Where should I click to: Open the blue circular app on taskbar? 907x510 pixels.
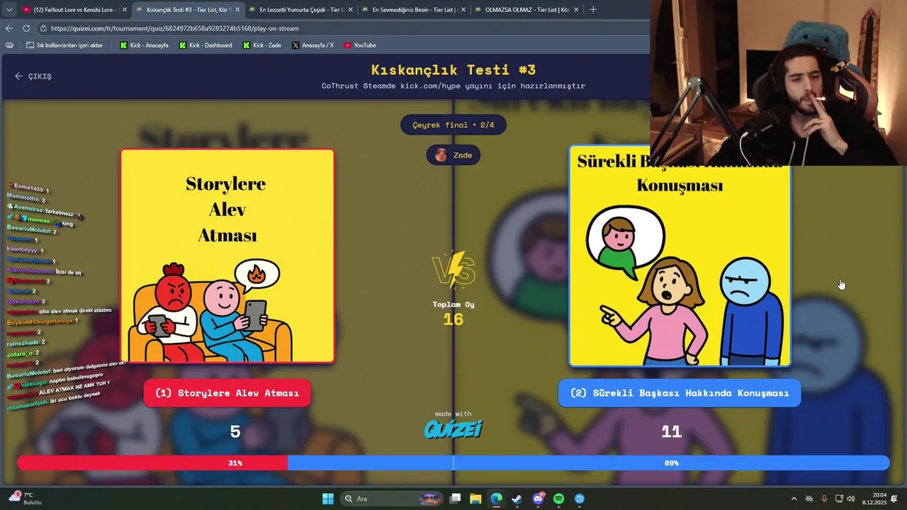click(x=580, y=499)
